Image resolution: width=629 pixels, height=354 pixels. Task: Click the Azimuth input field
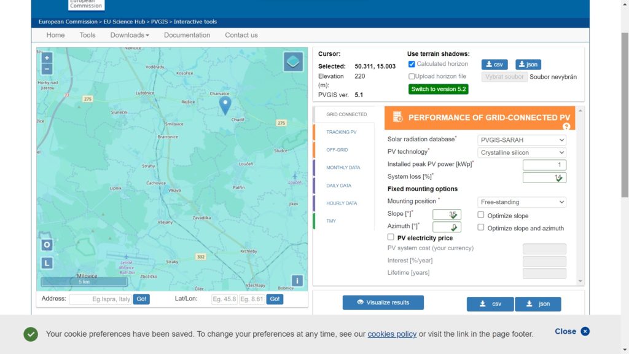pos(447,227)
